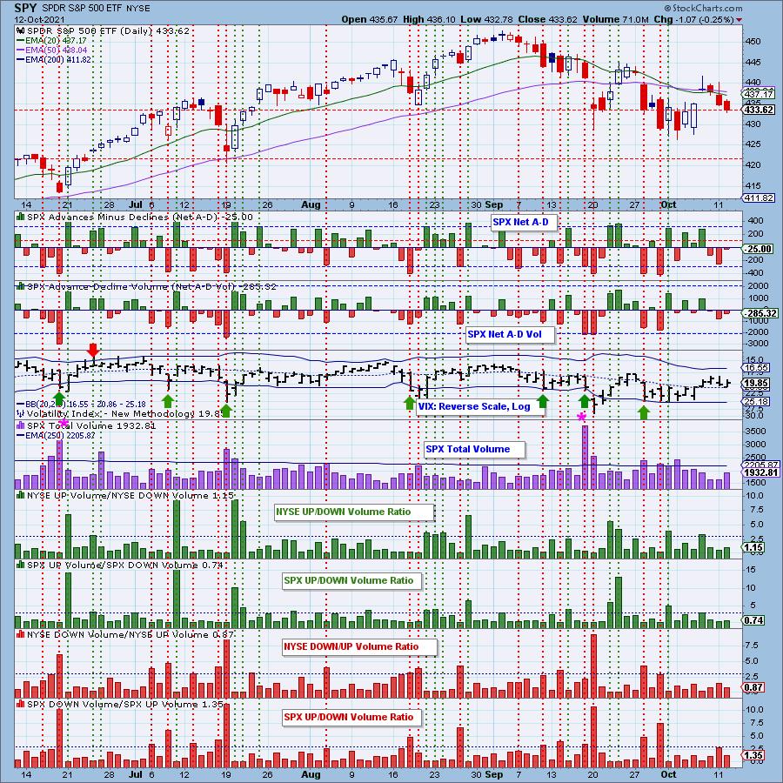The image size is (783, 783).
Task: Click magenta asterisk above September volume spike
Action: click(x=582, y=417)
